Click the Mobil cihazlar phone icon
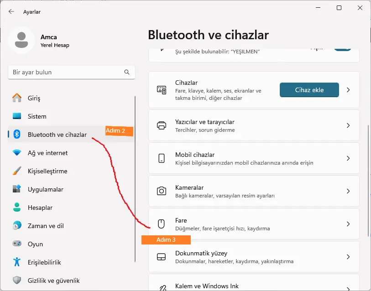Image resolution: width=371 pixels, height=291 pixels. point(162,158)
